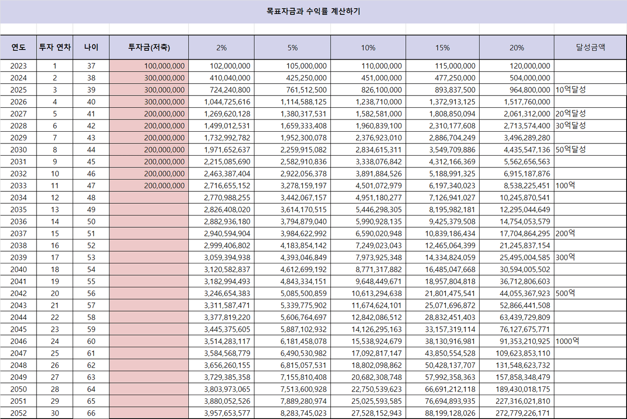627x419 pixels.
Task: Select the 8,538,225,451 cell
Action: click(517, 186)
